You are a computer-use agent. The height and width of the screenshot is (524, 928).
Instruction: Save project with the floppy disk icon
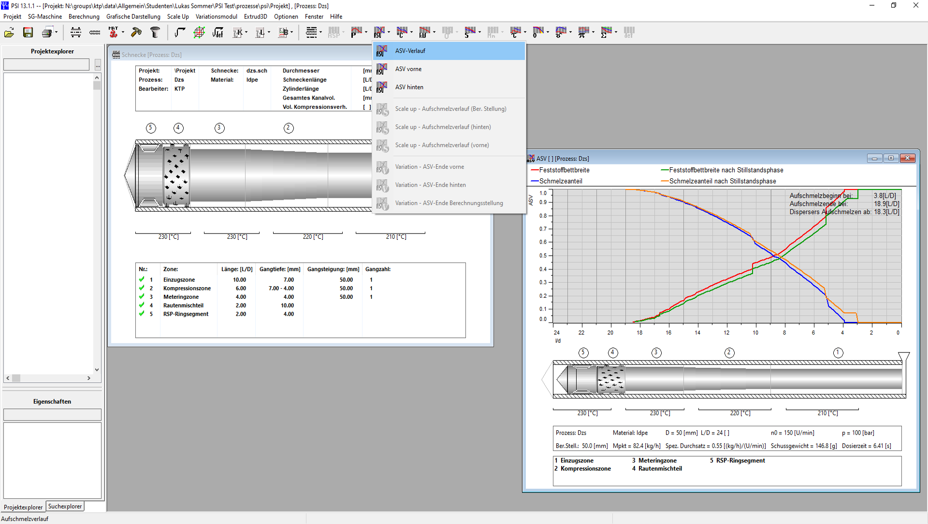tap(28, 32)
